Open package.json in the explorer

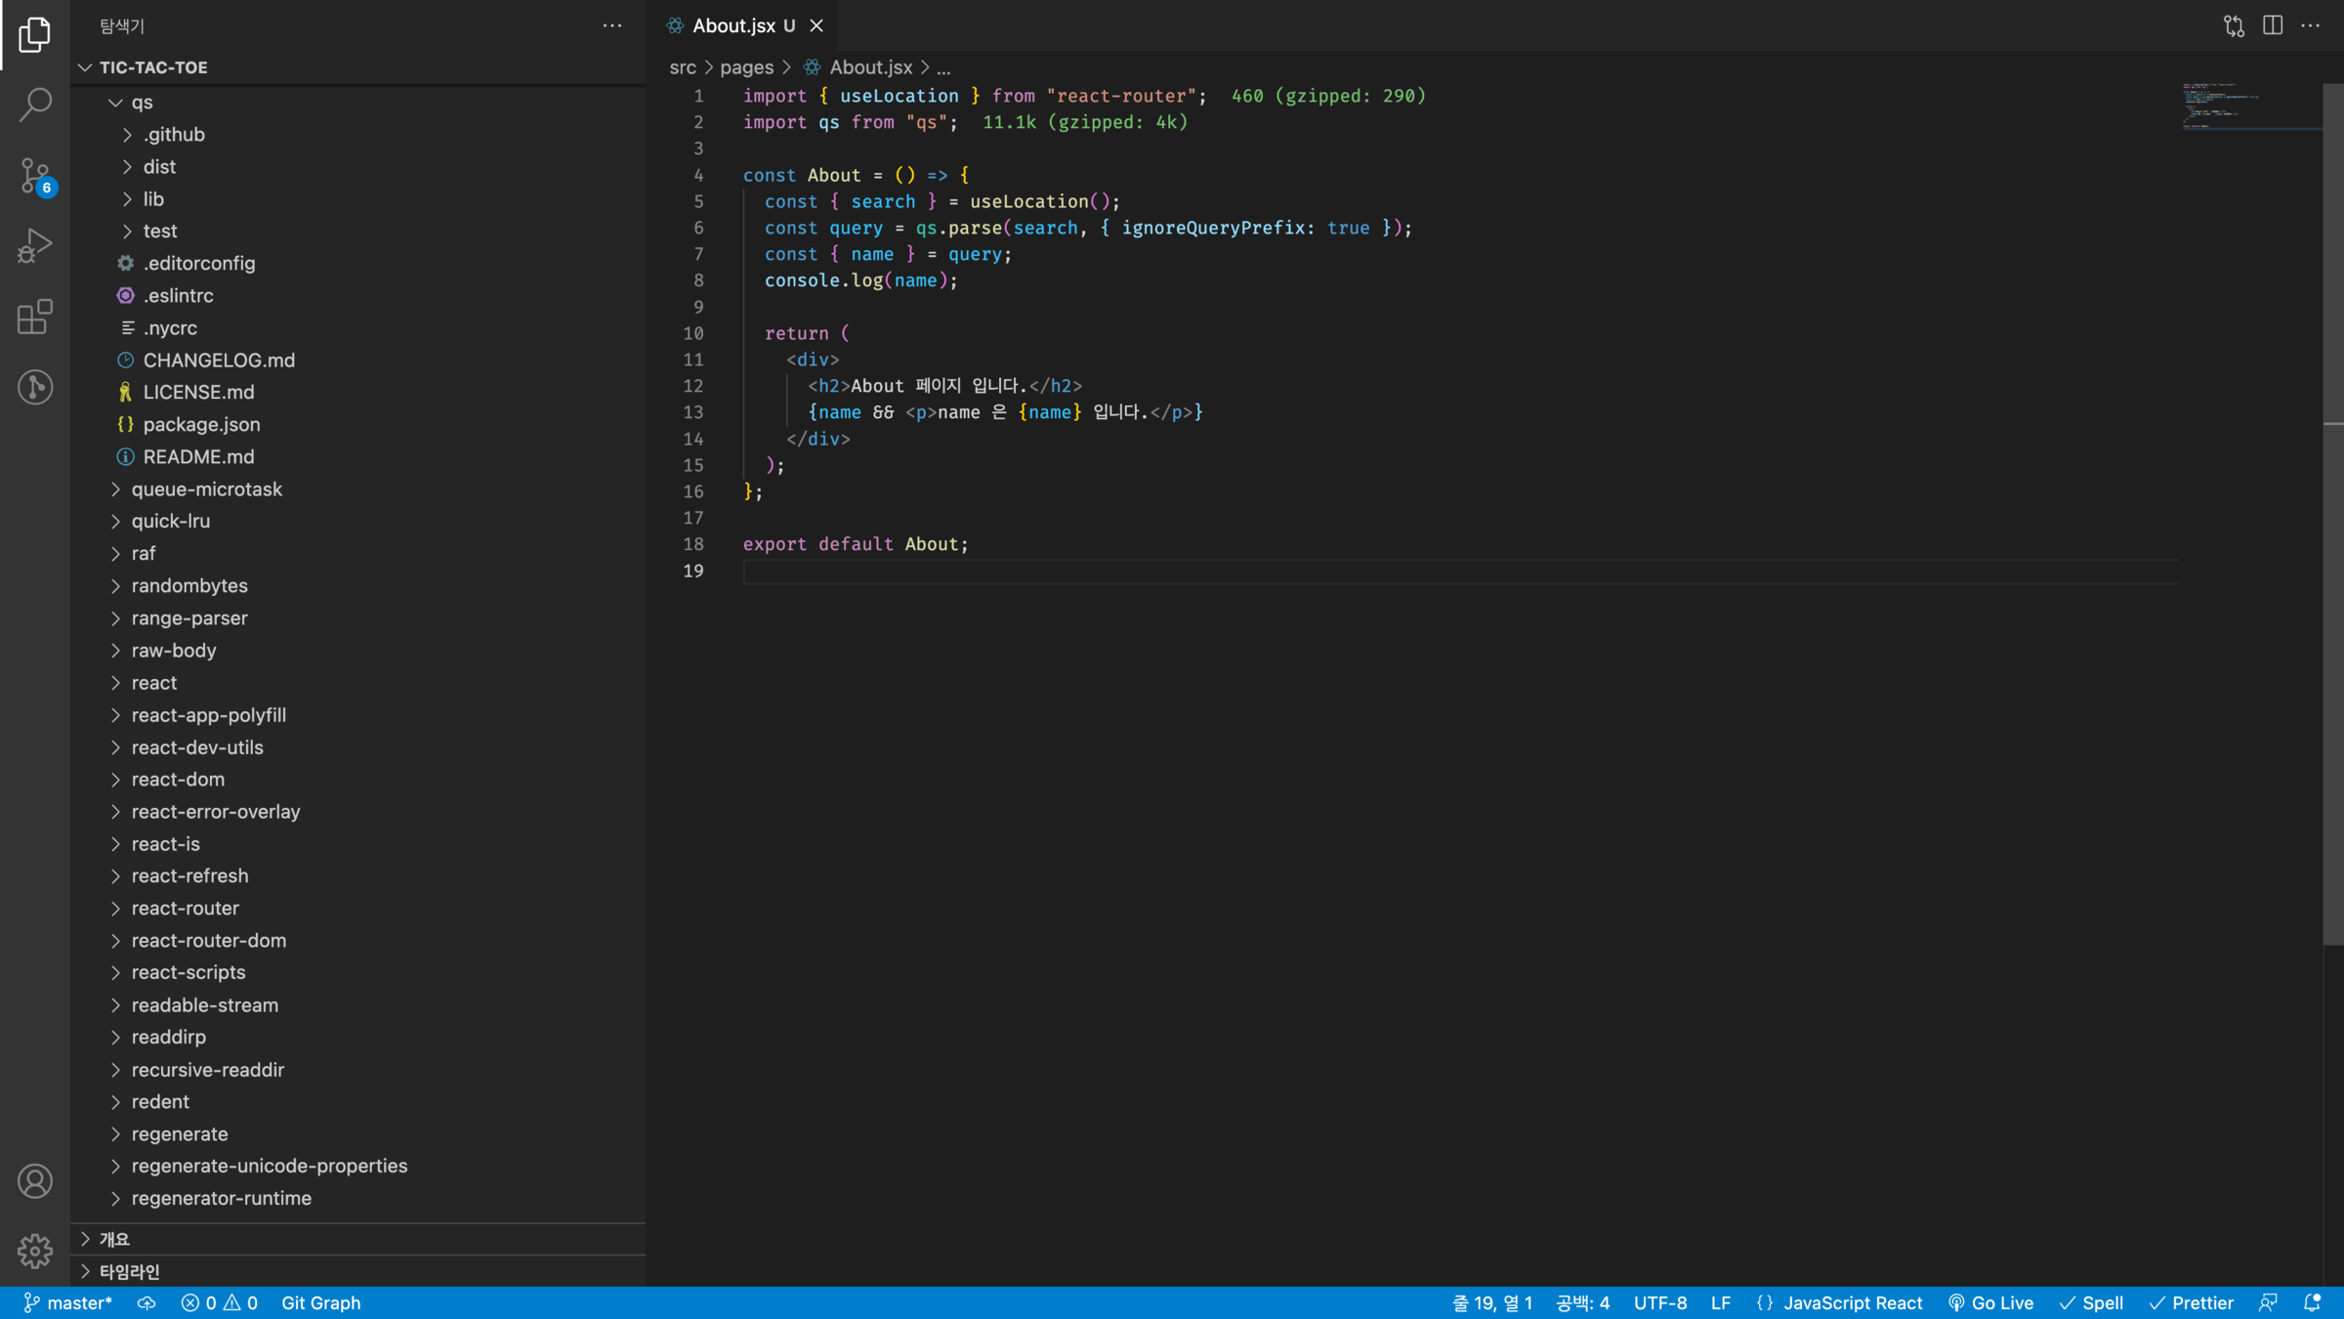coord(201,424)
